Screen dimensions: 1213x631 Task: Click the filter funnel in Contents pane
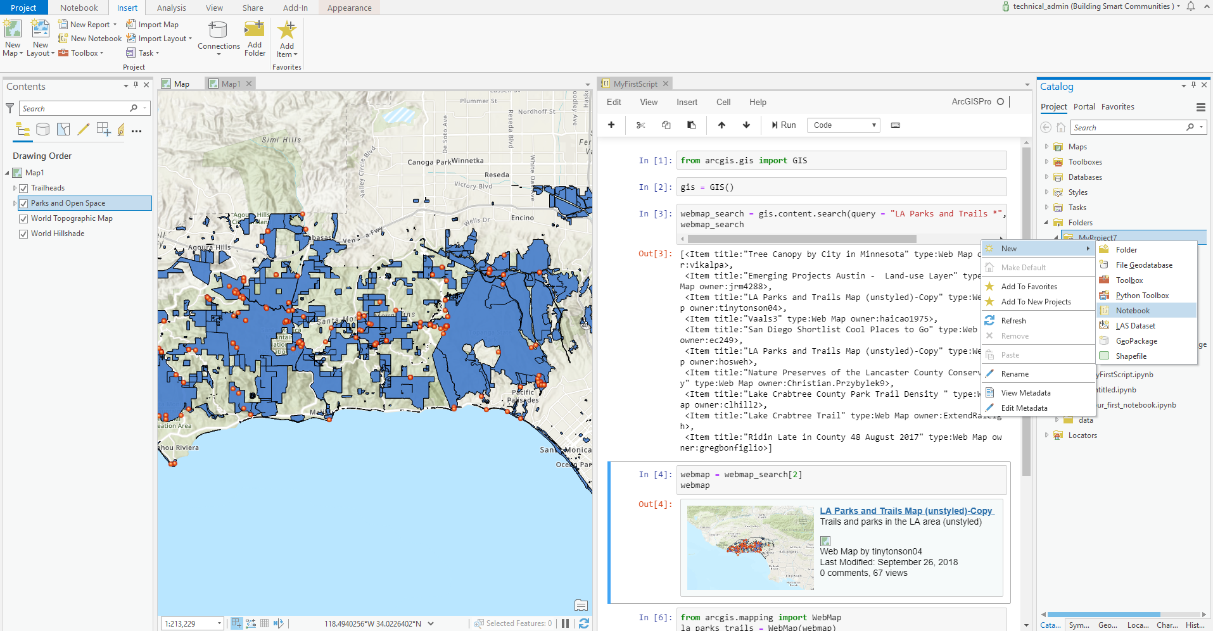click(10, 108)
